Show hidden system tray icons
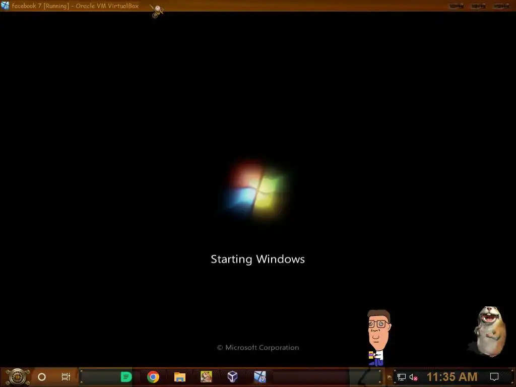 click(390, 377)
